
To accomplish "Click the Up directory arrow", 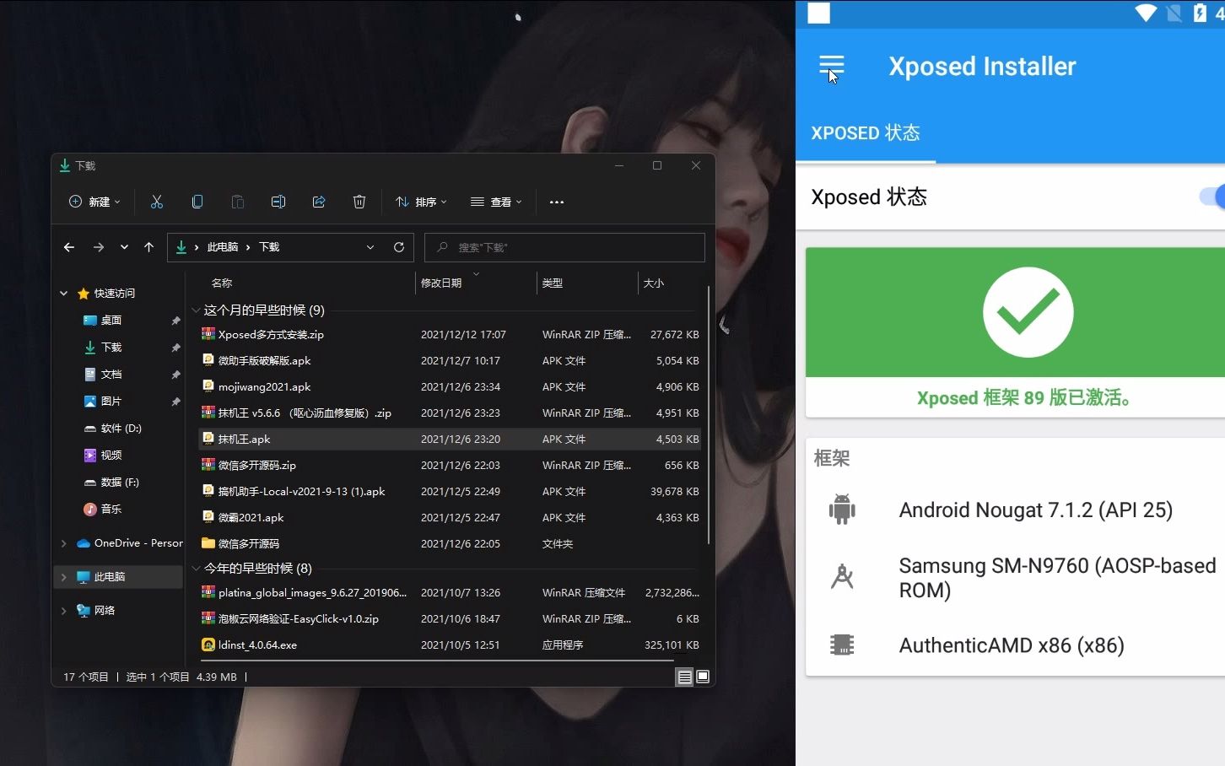I will [x=148, y=247].
